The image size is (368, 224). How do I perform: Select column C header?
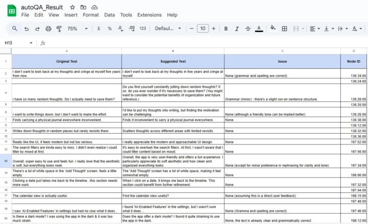[282, 51]
